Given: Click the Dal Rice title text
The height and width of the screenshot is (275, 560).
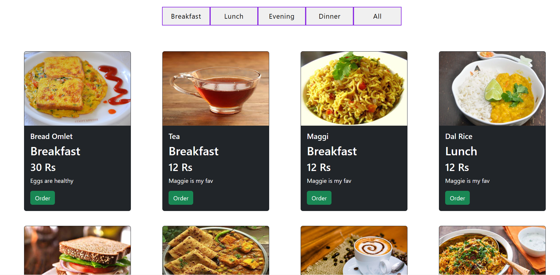Looking at the screenshot, I should (x=459, y=136).
